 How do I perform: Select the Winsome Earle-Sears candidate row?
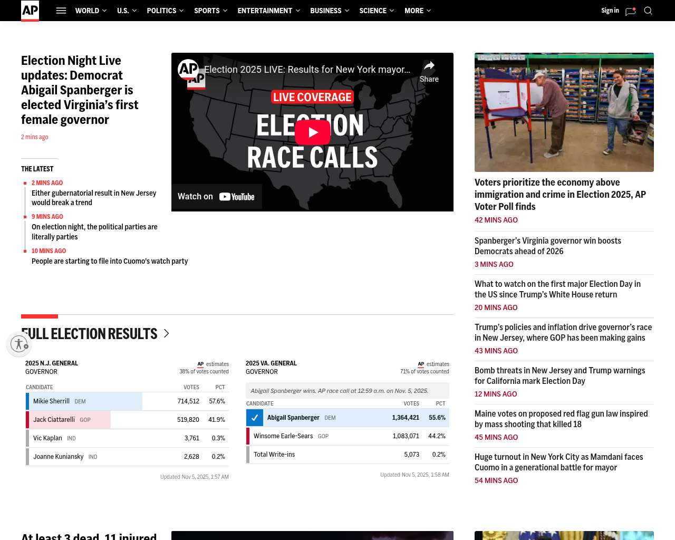click(x=348, y=436)
